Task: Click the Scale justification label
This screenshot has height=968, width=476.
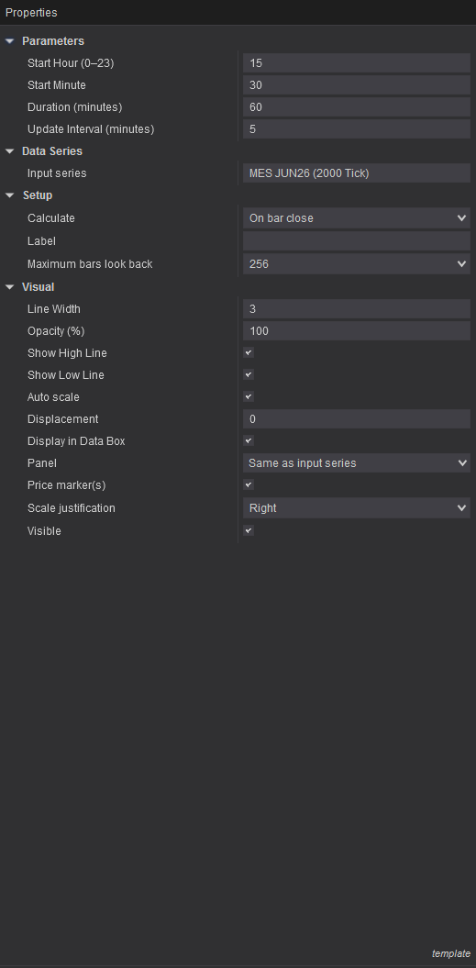Action: point(71,508)
